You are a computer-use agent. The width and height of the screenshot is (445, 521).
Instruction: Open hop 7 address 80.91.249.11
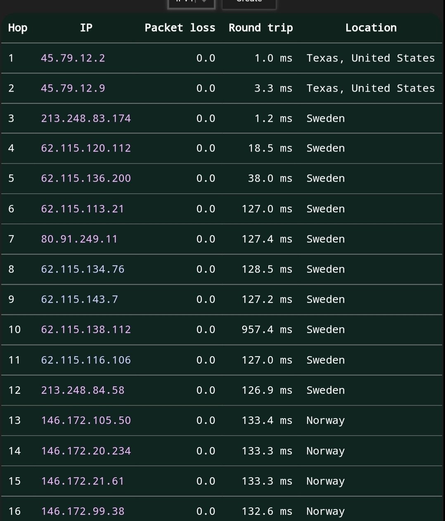[x=79, y=239]
